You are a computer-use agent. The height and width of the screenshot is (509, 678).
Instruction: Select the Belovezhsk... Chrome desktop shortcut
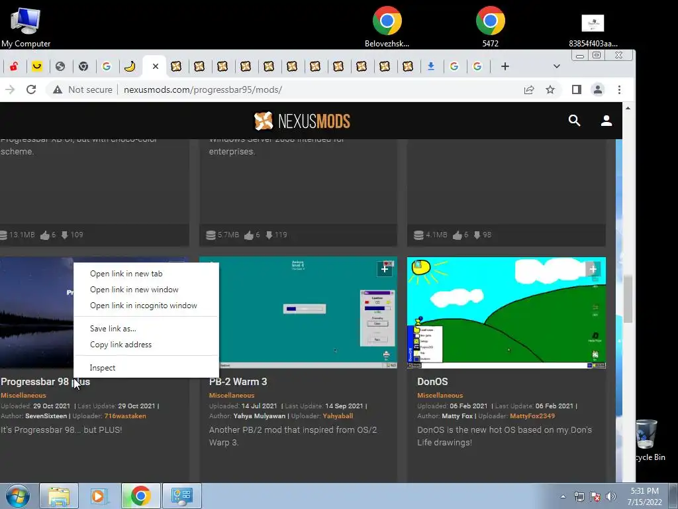click(387, 26)
